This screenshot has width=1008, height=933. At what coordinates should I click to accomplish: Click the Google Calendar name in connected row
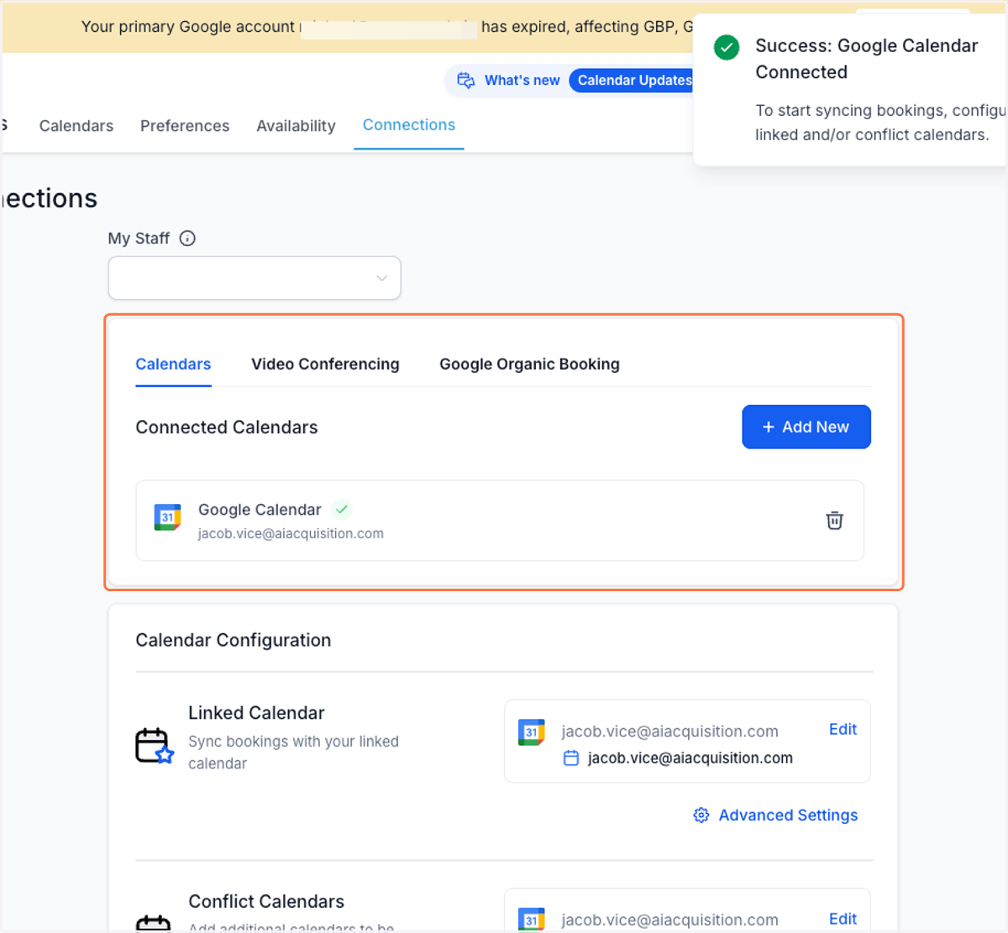(260, 510)
